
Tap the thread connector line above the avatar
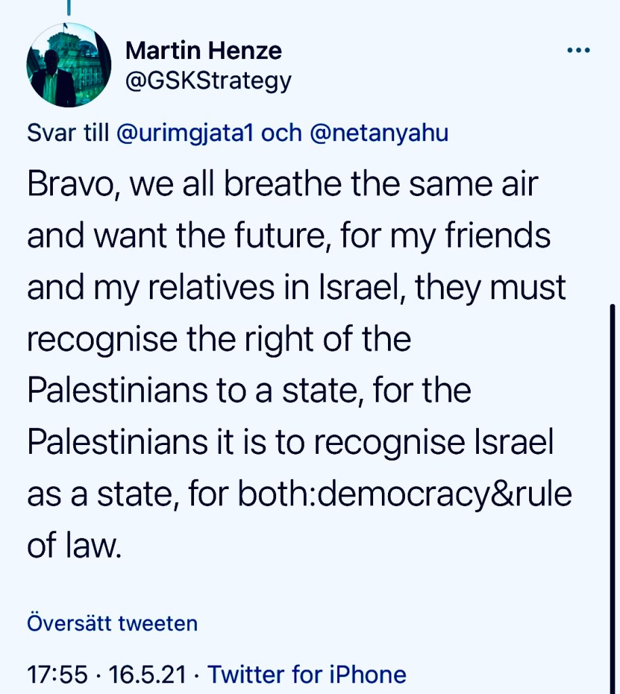pos(69,7)
